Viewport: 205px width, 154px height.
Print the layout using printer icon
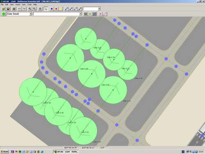point(14,9)
